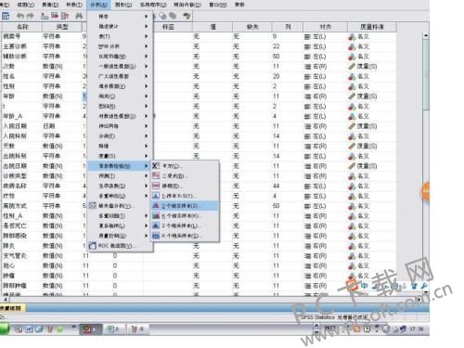Viewport: 464px width, 348px height.
Task: Open the 窗口(W) menu
Action: pos(218,5)
